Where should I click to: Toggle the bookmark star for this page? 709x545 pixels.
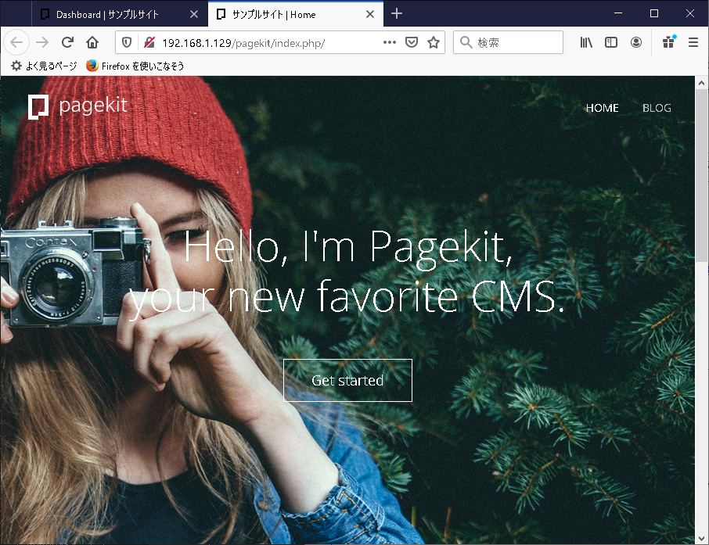pos(434,42)
